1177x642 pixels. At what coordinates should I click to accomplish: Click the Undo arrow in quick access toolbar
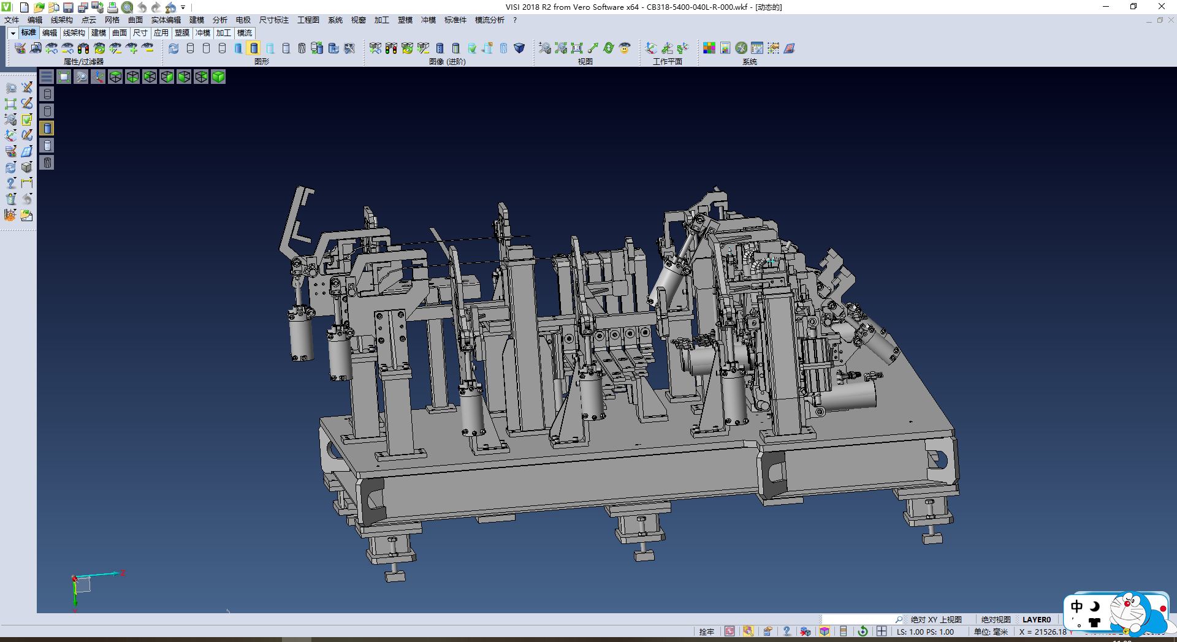click(142, 7)
